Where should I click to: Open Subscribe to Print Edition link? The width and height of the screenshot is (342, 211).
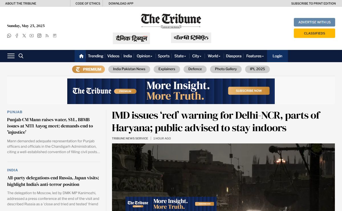[x=313, y=3]
